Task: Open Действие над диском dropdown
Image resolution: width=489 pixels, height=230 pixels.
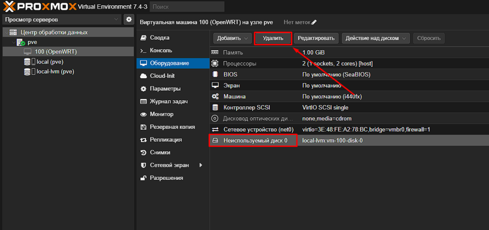Action: point(375,38)
